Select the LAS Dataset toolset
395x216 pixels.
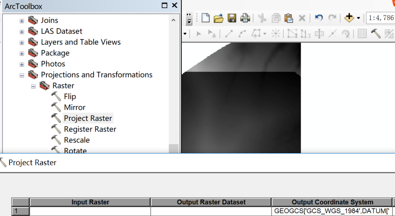point(61,31)
